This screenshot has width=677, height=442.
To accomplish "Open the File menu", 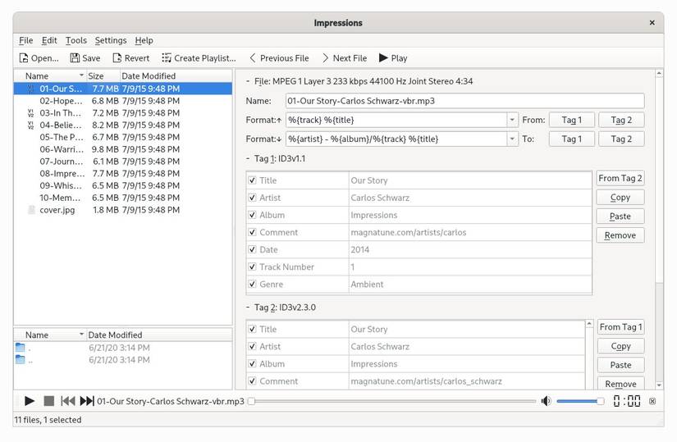I will pyautogui.click(x=26, y=40).
